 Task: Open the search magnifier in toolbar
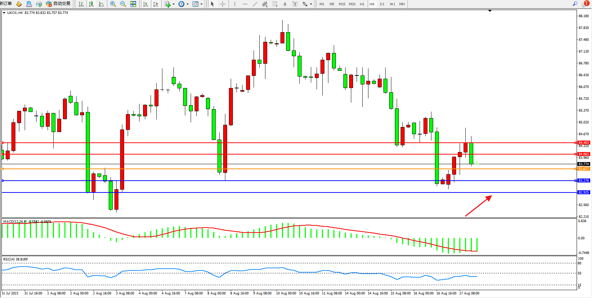pyautogui.click(x=575, y=4)
